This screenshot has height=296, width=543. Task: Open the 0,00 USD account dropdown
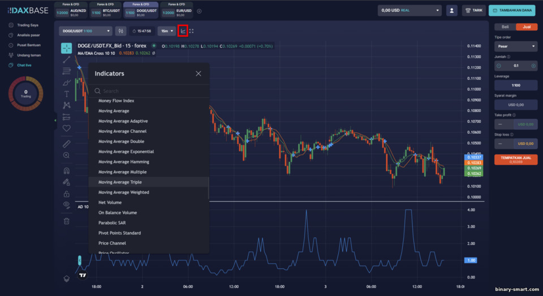[410, 10]
